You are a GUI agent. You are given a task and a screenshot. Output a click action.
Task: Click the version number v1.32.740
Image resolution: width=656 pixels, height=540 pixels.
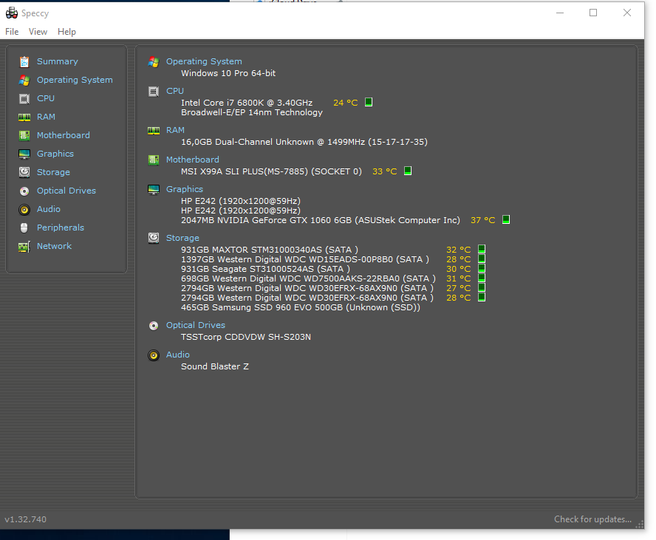[x=26, y=519]
